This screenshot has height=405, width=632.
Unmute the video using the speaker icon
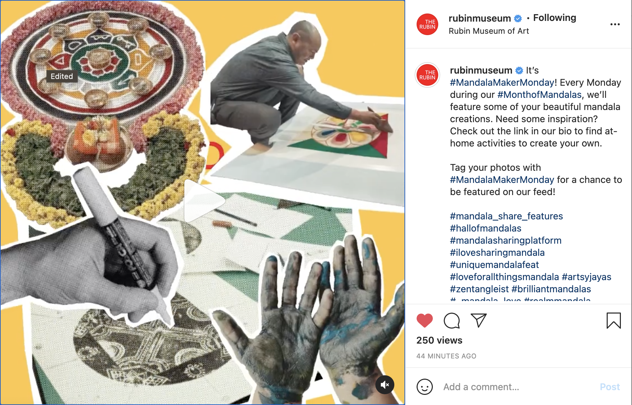(x=385, y=385)
